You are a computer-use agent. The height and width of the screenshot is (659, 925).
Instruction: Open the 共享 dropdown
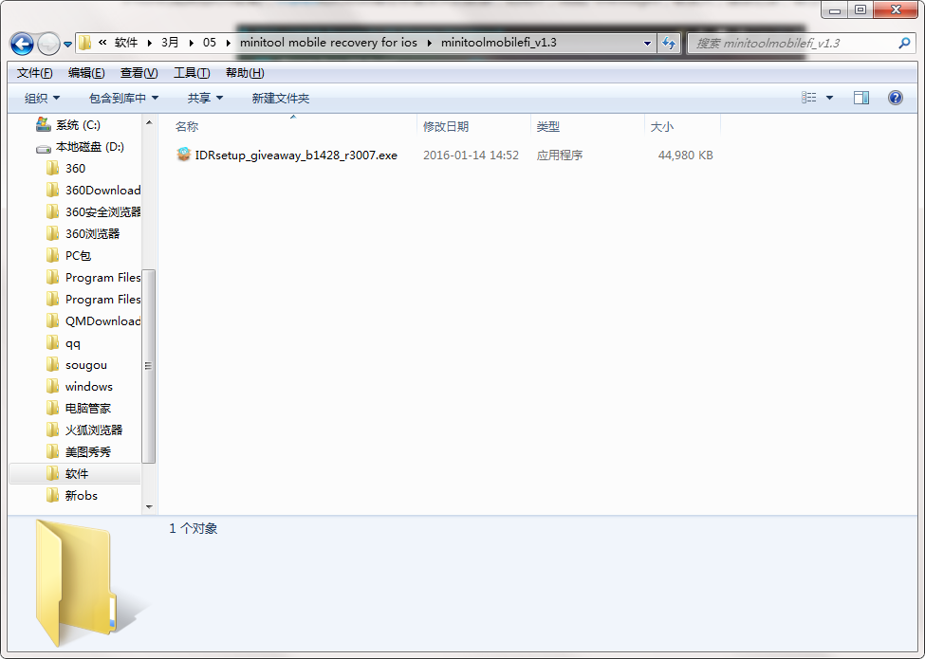click(205, 98)
